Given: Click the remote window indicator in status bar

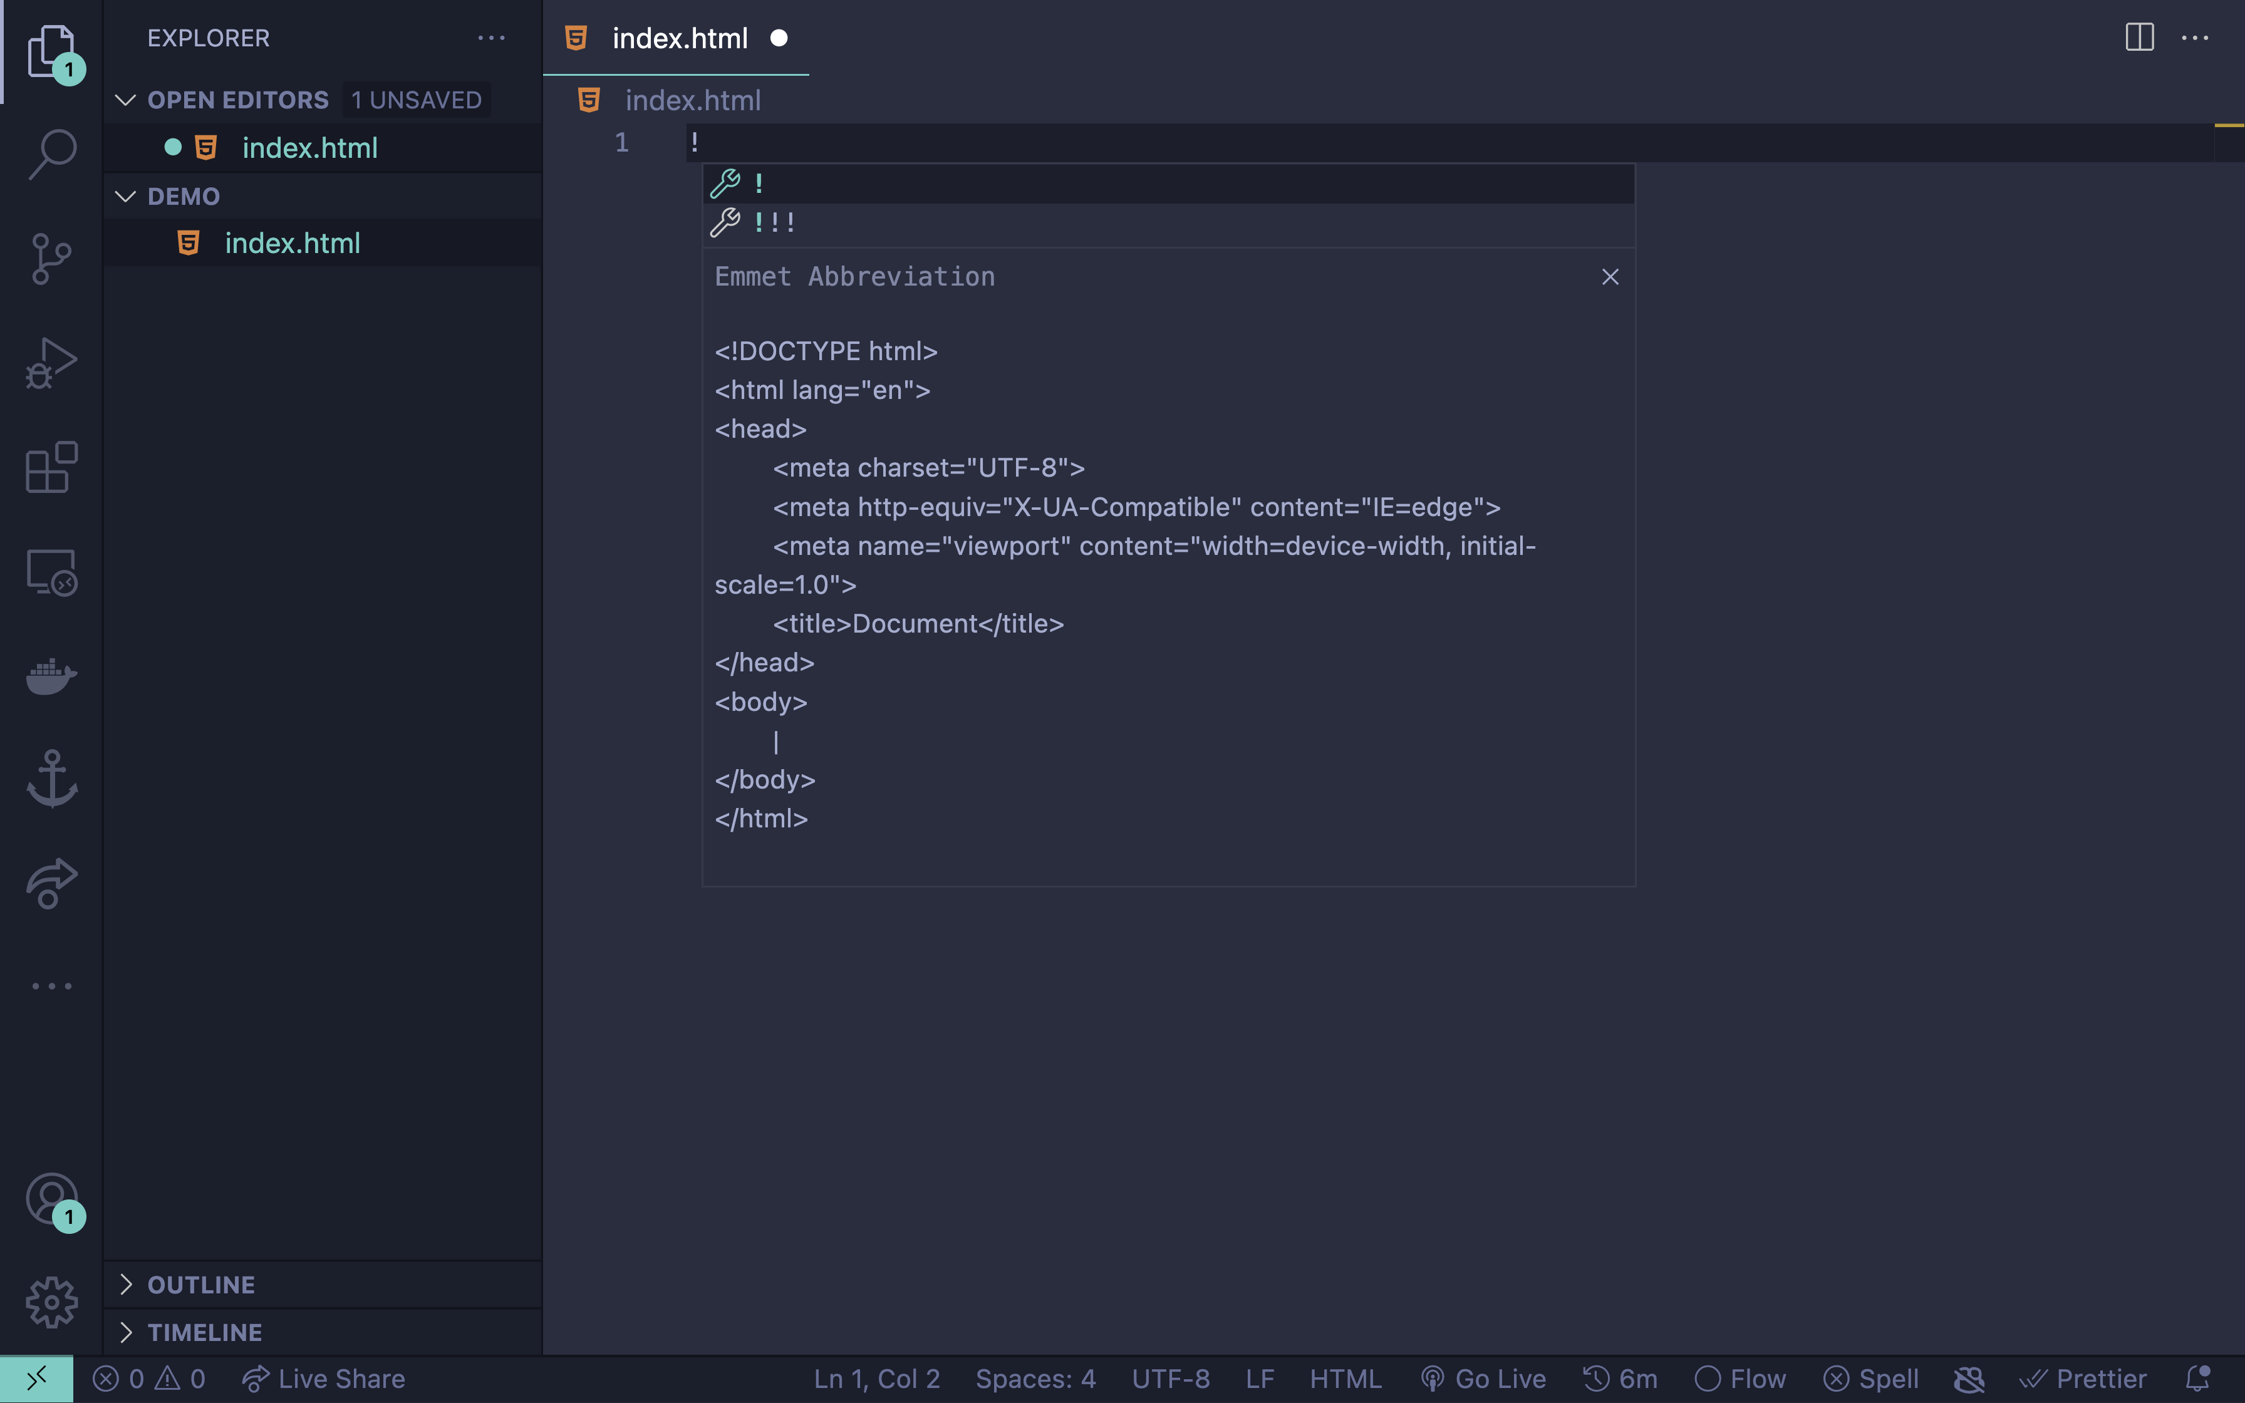Looking at the screenshot, I should (36, 1379).
